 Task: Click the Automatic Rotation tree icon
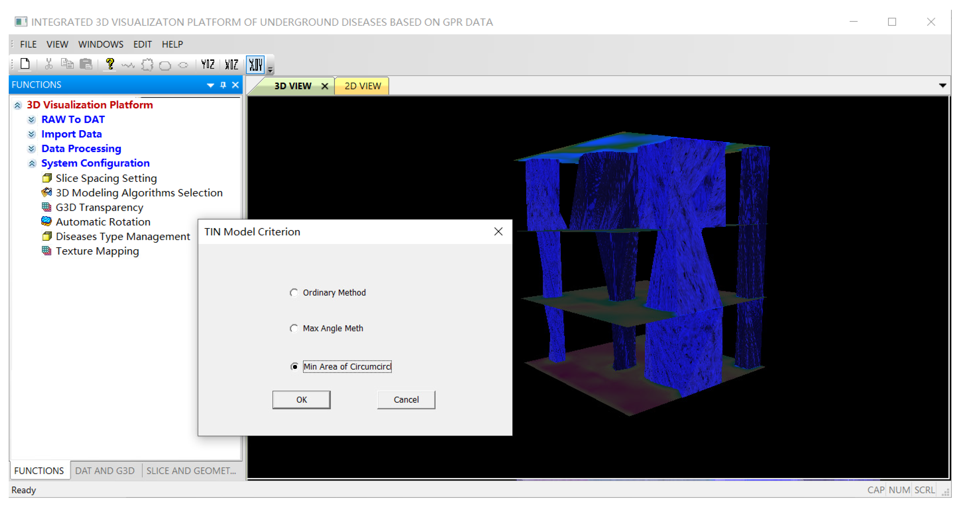pos(46,222)
